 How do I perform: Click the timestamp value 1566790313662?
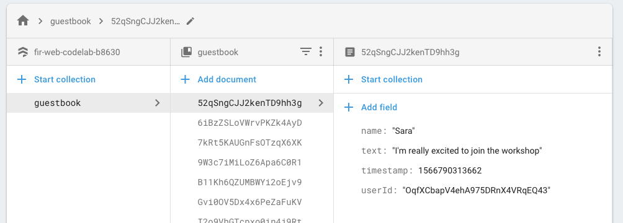450,170
